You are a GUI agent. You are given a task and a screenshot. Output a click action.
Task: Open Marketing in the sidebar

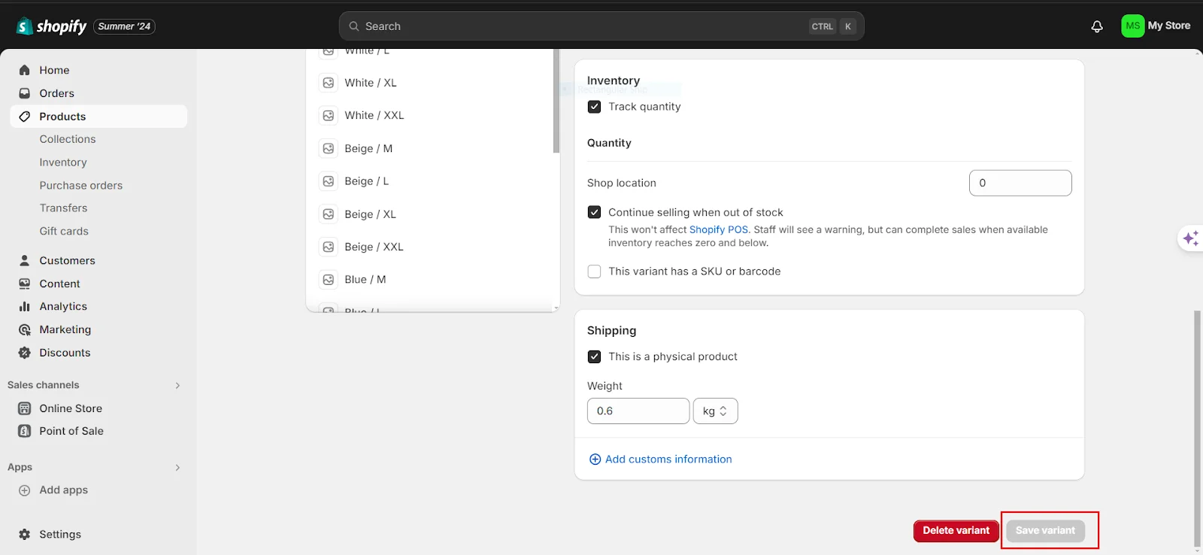click(x=65, y=329)
